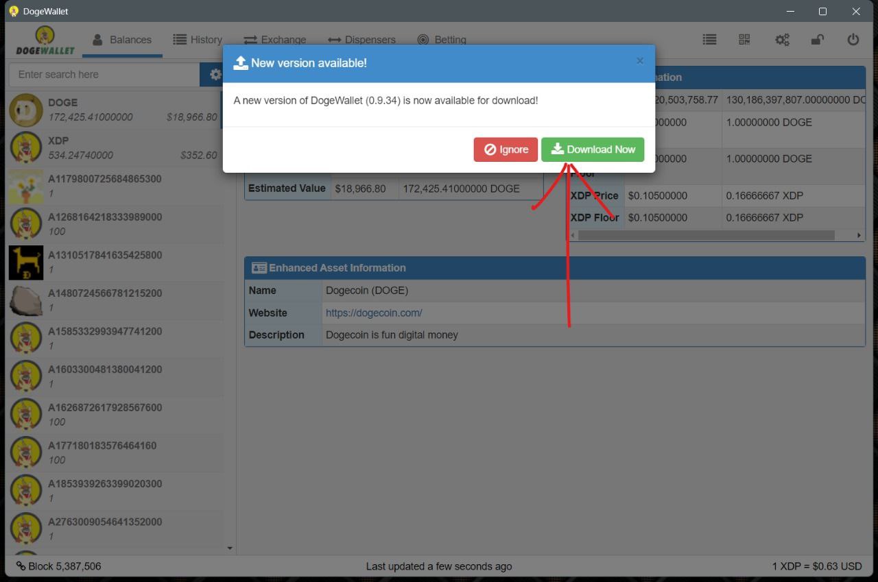Select asset A1310517841635425800 dog thumbnail
The image size is (878, 582).
tap(26, 263)
